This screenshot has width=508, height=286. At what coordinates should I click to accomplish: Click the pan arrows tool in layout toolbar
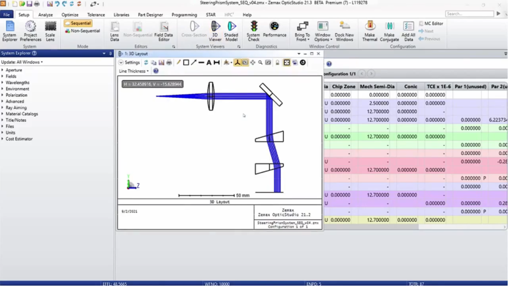(x=253, y=63)
